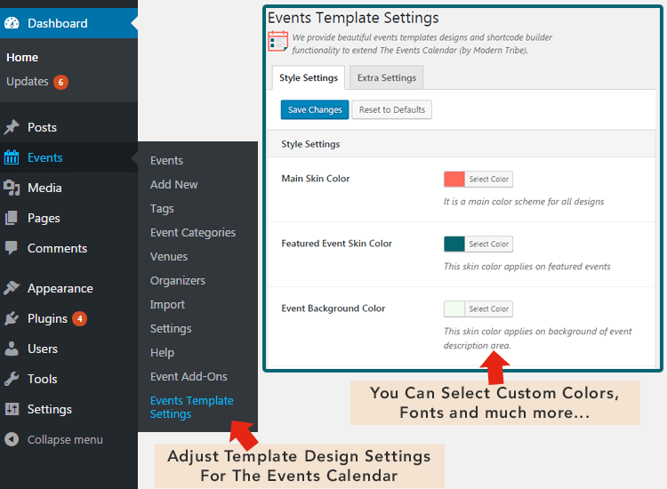
Task: Click the pale Event Background color swatch
Action: [454, 309]
